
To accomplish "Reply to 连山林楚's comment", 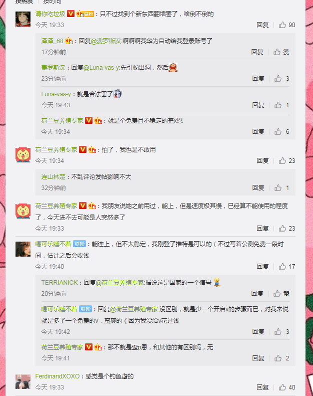I will click(x=258, y=187).
